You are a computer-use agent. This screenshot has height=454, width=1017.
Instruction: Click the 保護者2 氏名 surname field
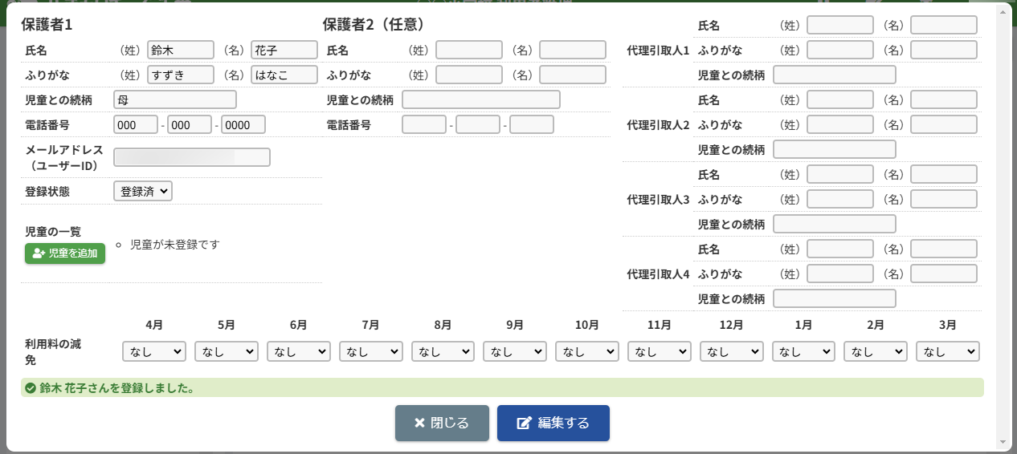coord(469,50)
